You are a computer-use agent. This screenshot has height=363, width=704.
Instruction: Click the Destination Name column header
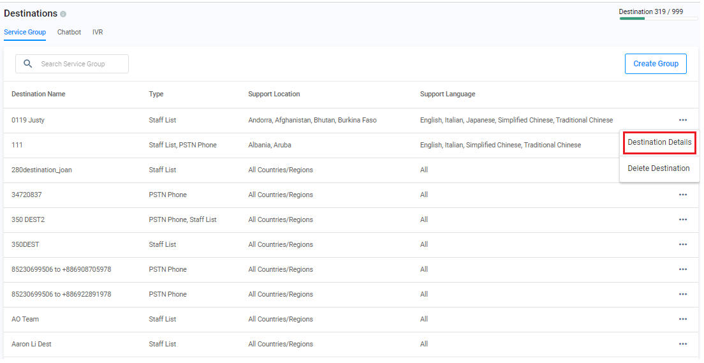38,94
